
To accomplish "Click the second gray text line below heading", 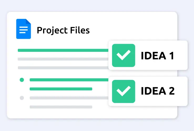I will (63, 68).
